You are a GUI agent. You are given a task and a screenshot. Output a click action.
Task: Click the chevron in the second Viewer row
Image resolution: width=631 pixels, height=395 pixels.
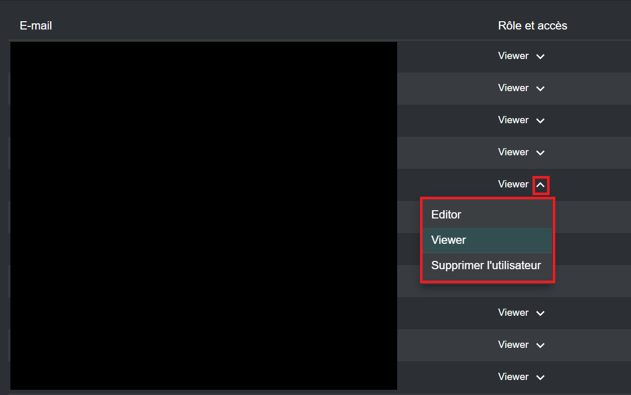pos(540,89)
